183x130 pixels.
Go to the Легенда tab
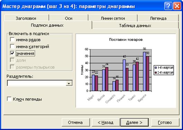158,18
